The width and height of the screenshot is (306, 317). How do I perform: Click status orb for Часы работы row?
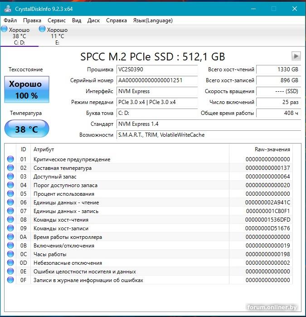[10, 254]
